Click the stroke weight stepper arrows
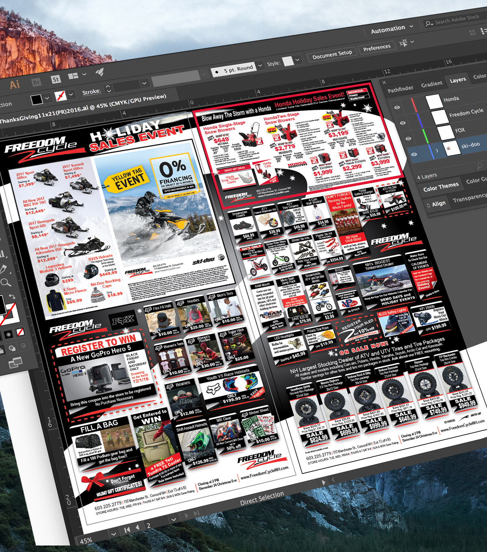The image size is (487, 552). [x=108, y=89]
